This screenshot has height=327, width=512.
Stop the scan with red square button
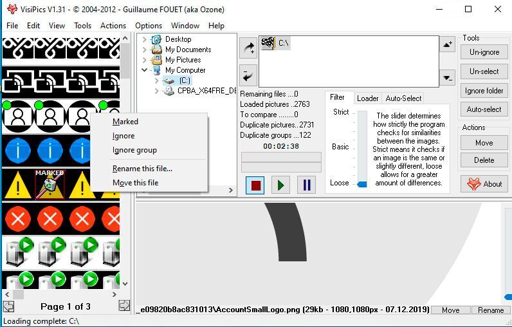[255, 185]
